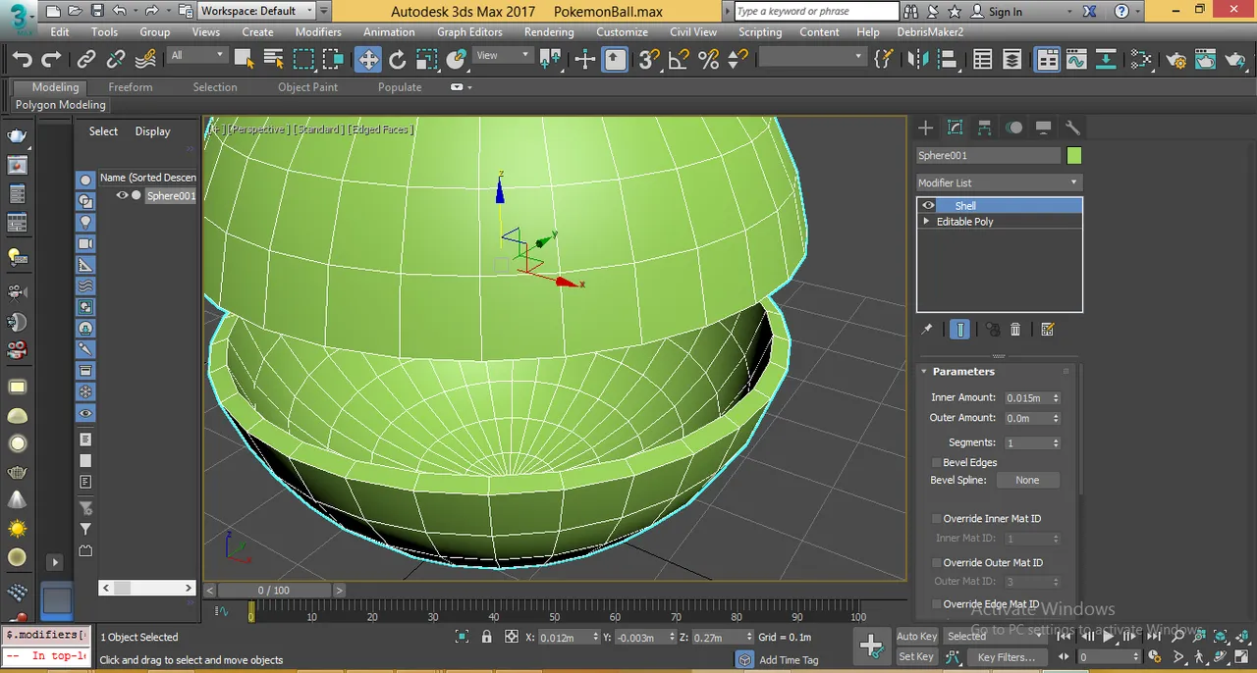Enable Bevel Edges checkbox

pos(936,462)
